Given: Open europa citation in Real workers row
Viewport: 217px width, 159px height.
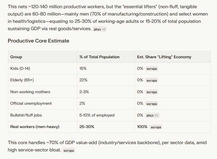Looking at the screenshot, I should 156,127.
